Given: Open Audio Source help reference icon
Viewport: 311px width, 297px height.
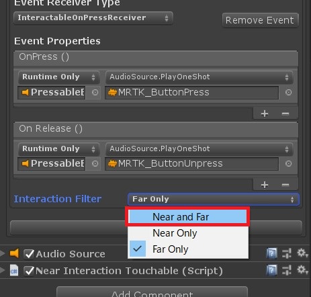Looking at the screenshot, I should click(x=271, y=253).
